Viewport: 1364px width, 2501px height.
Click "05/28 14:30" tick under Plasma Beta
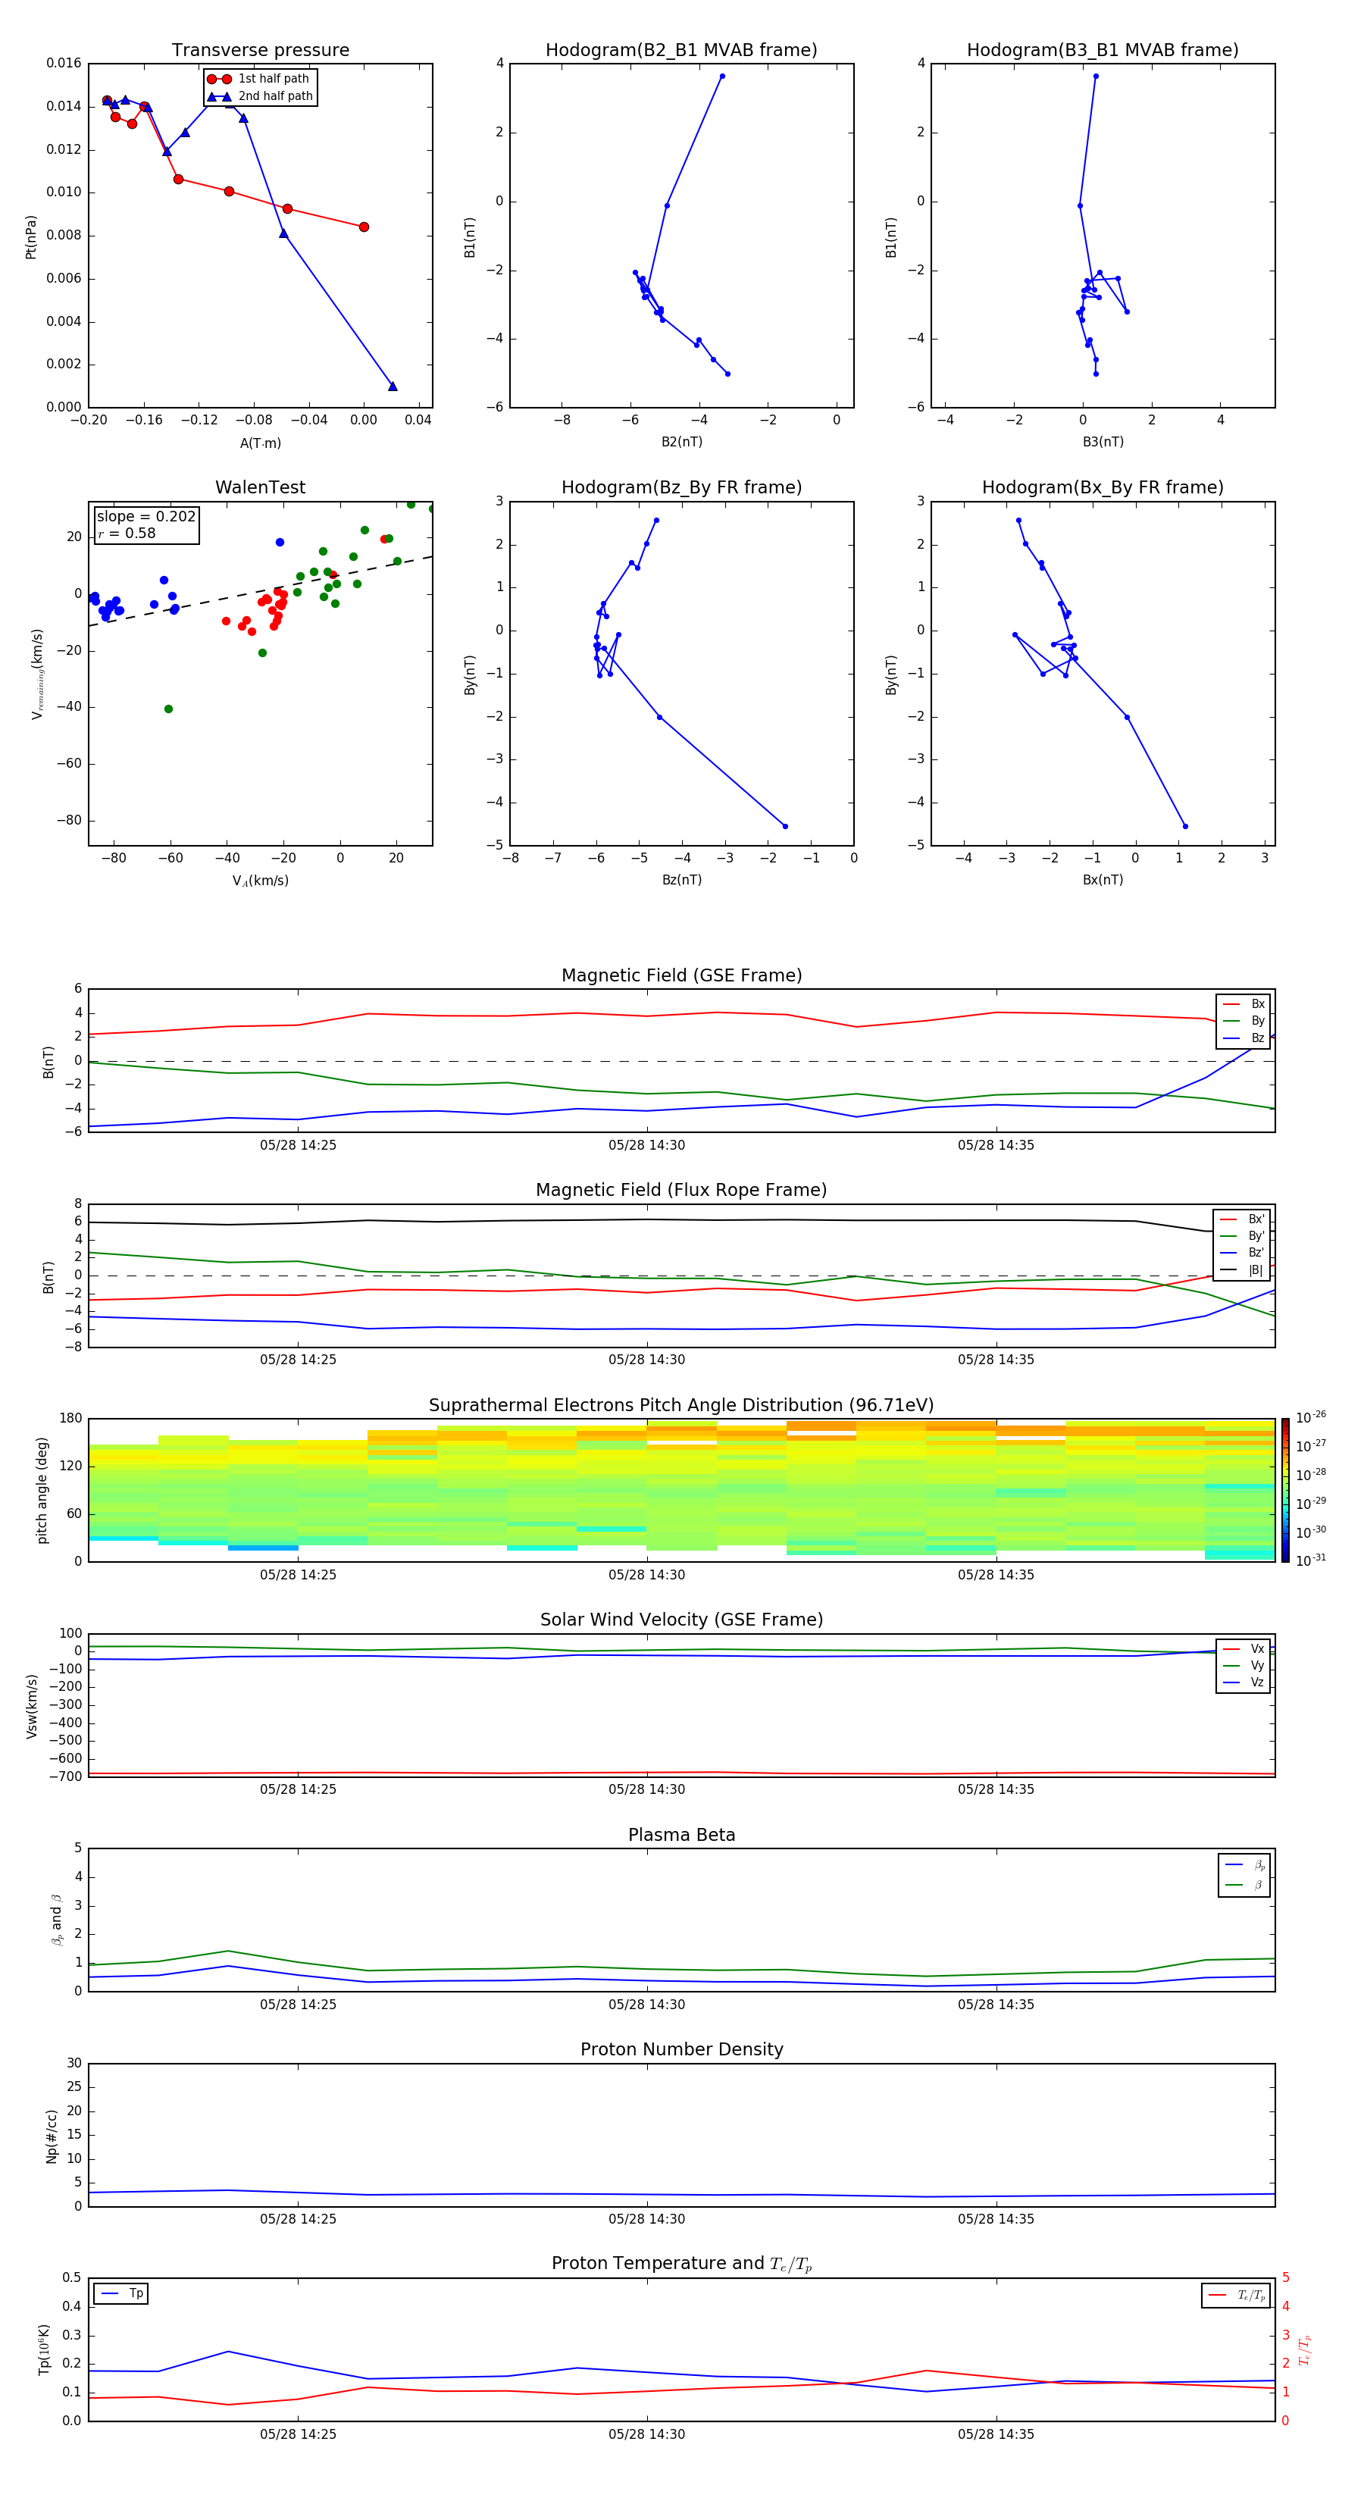tap(646, 2004)
